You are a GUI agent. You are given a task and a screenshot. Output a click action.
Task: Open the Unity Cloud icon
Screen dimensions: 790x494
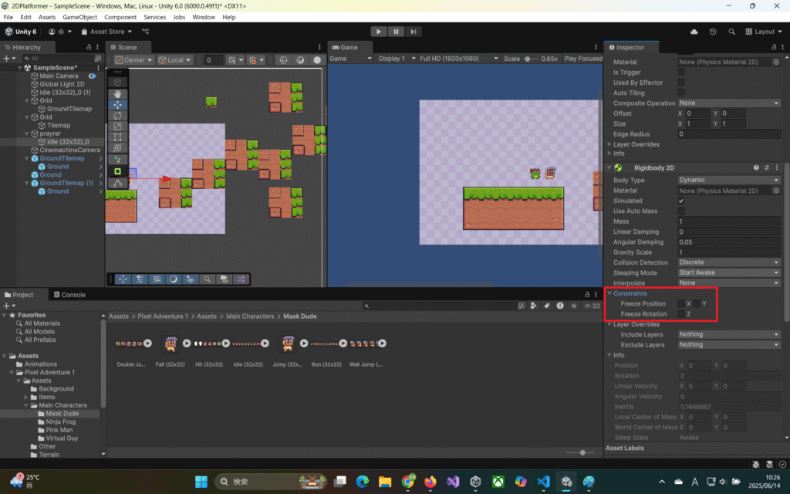tap(694, 31)
